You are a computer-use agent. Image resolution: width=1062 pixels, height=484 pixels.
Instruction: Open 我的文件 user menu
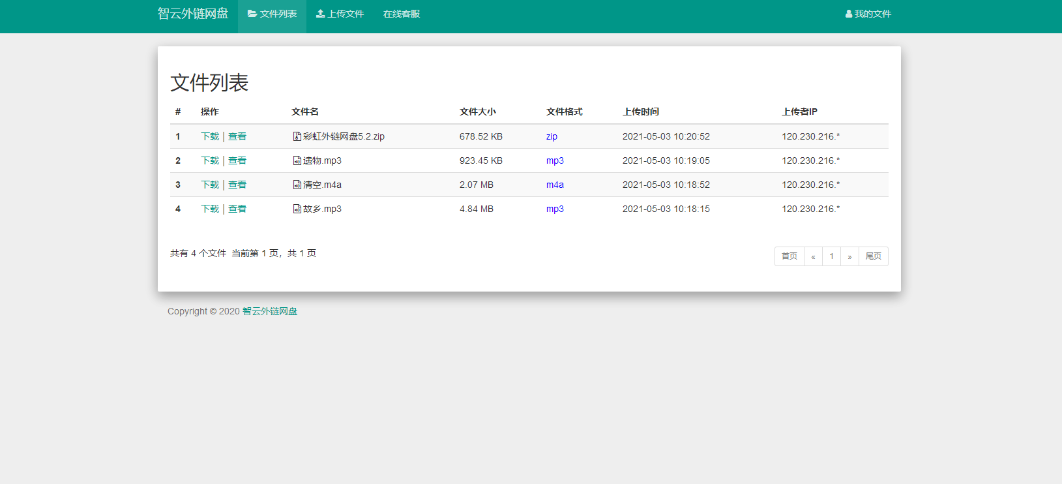pyautogui.click(x=868, y=14)
